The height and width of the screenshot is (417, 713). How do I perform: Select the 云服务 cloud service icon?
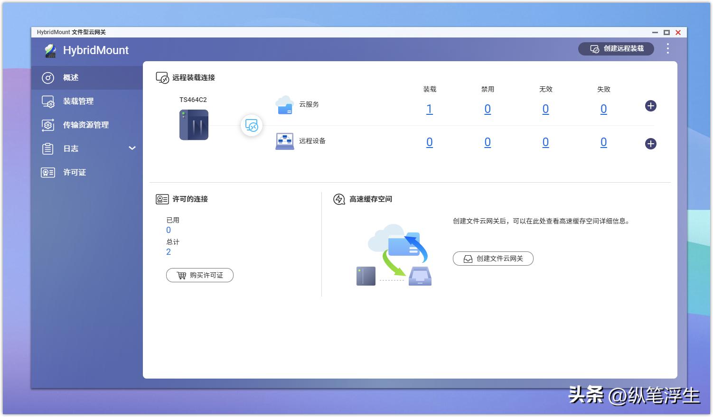coord(284,106)
